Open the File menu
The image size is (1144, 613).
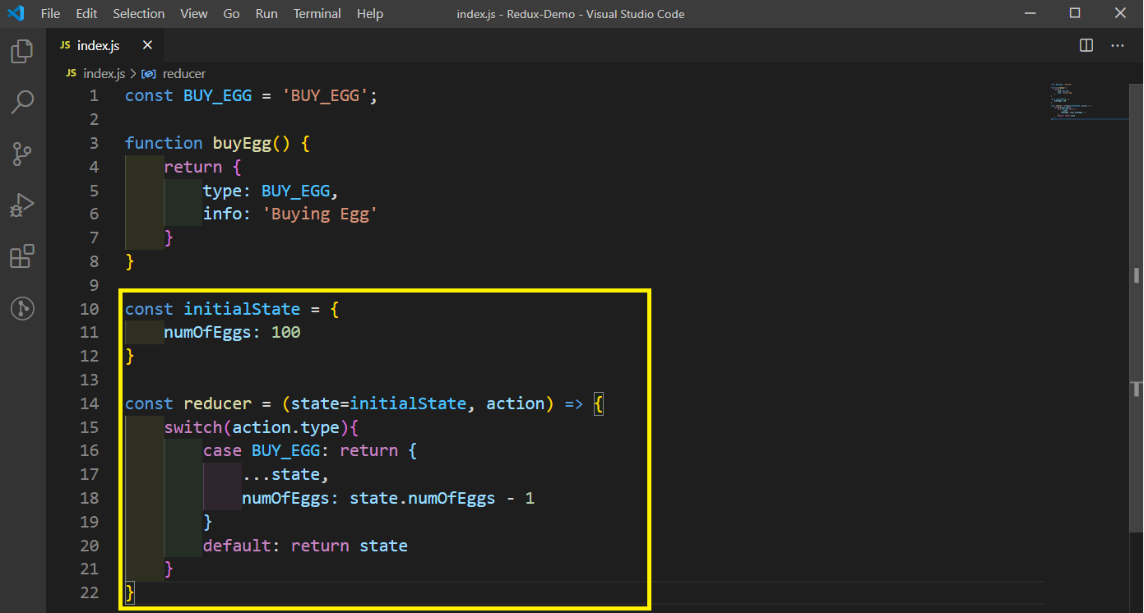[x=50, y=13]
